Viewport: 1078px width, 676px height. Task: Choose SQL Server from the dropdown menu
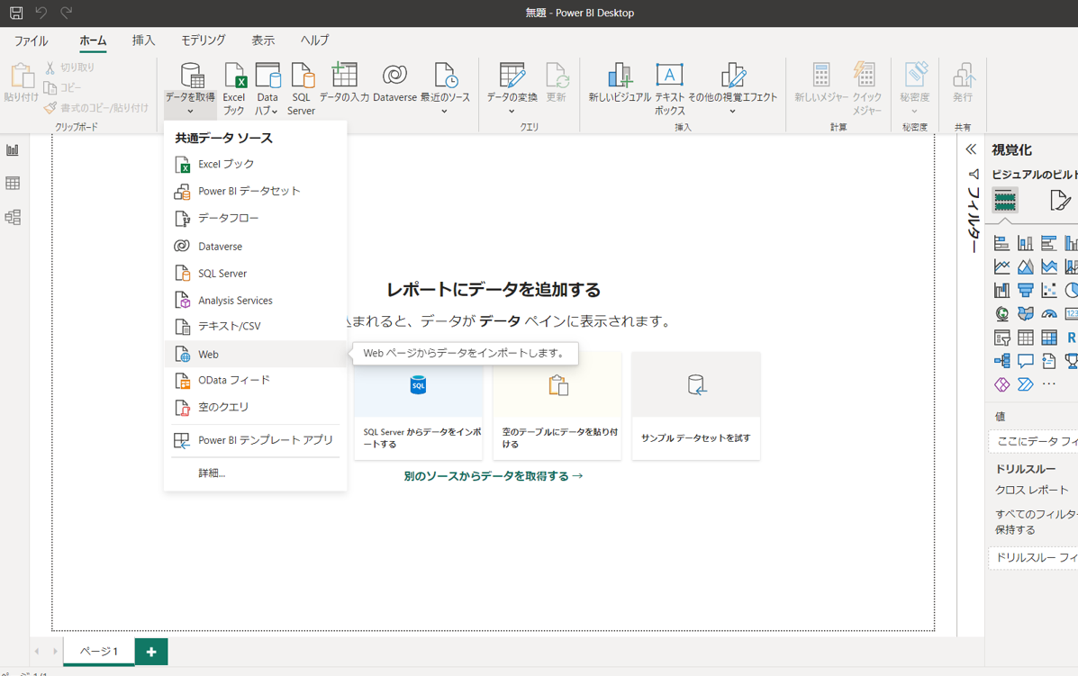coord(255,274)
